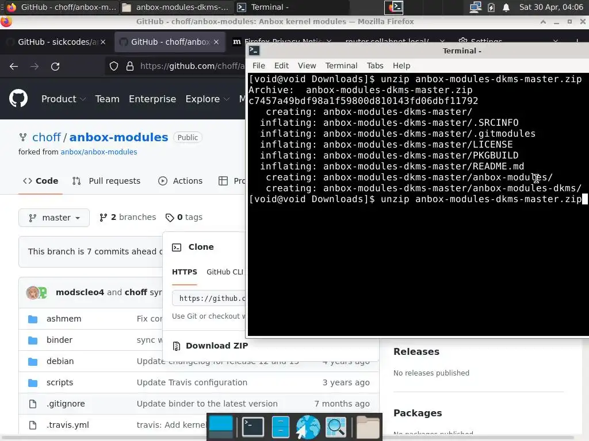Click the notification bell in top panel
The width and height of the screenshot is (589, 441).
[506, 7]
